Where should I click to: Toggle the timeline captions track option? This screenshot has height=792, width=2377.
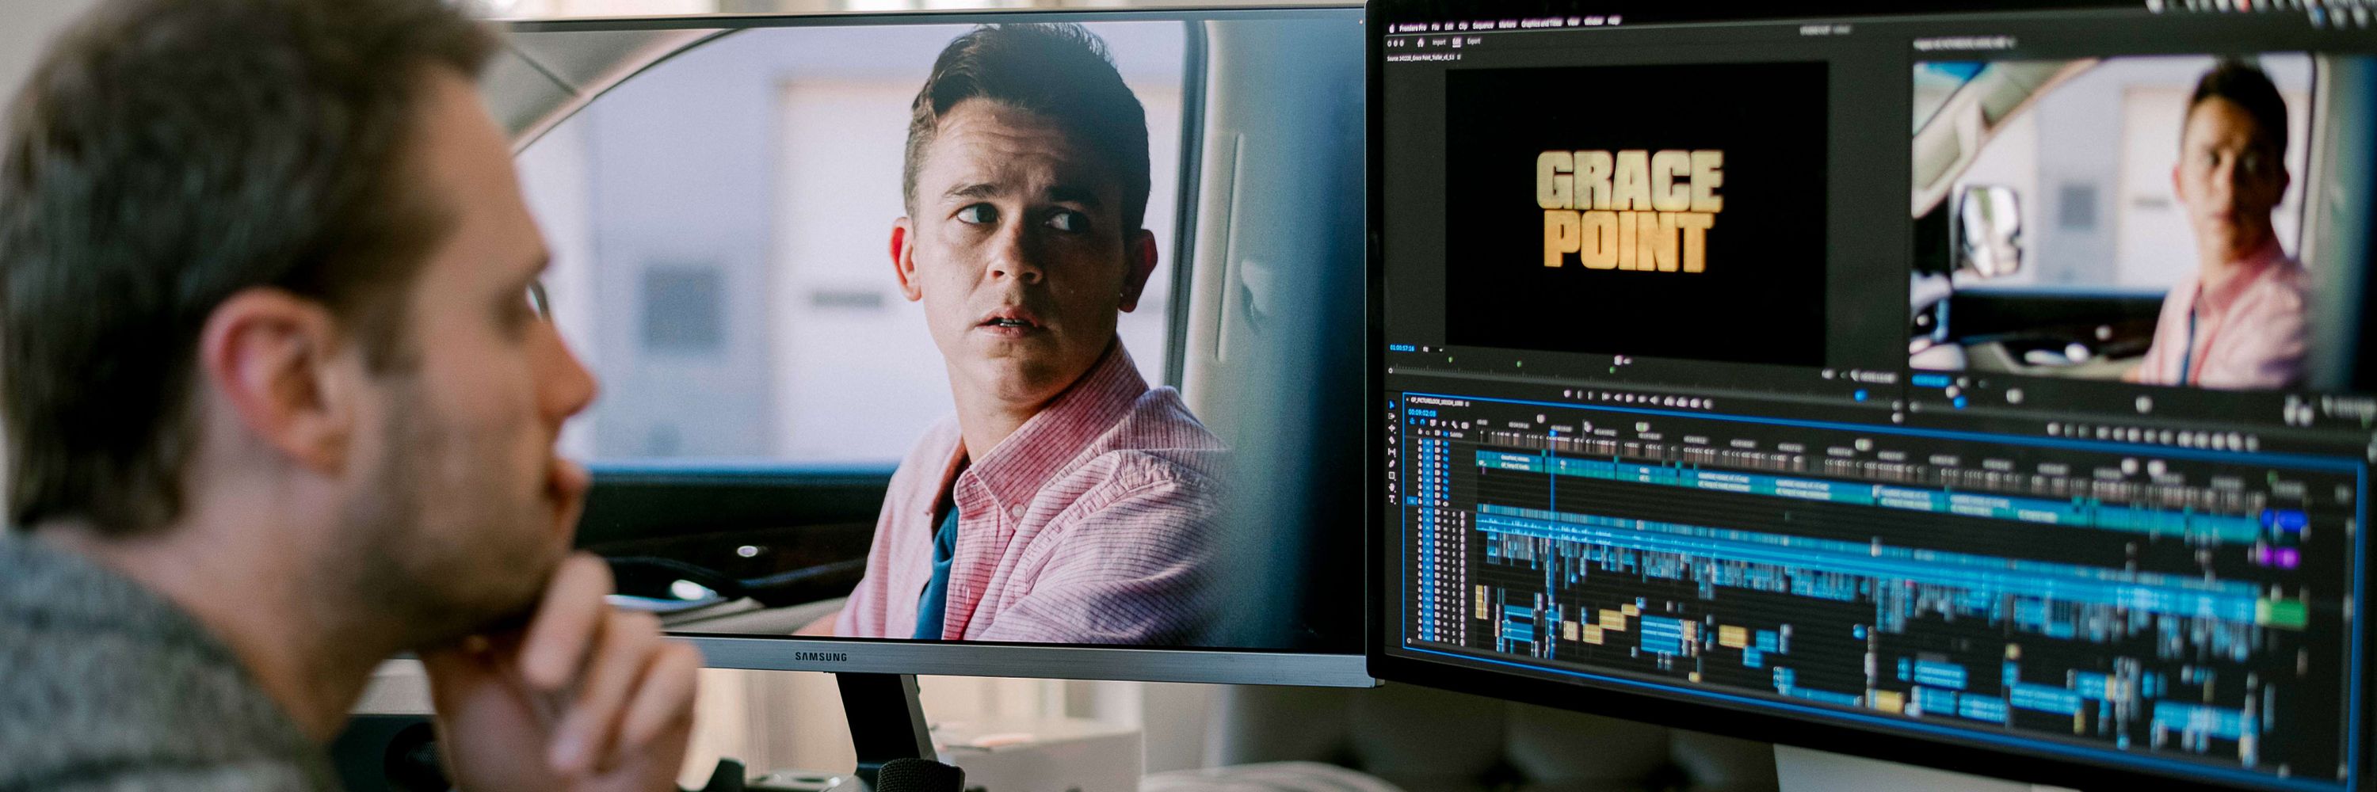tap(1465, 426)
